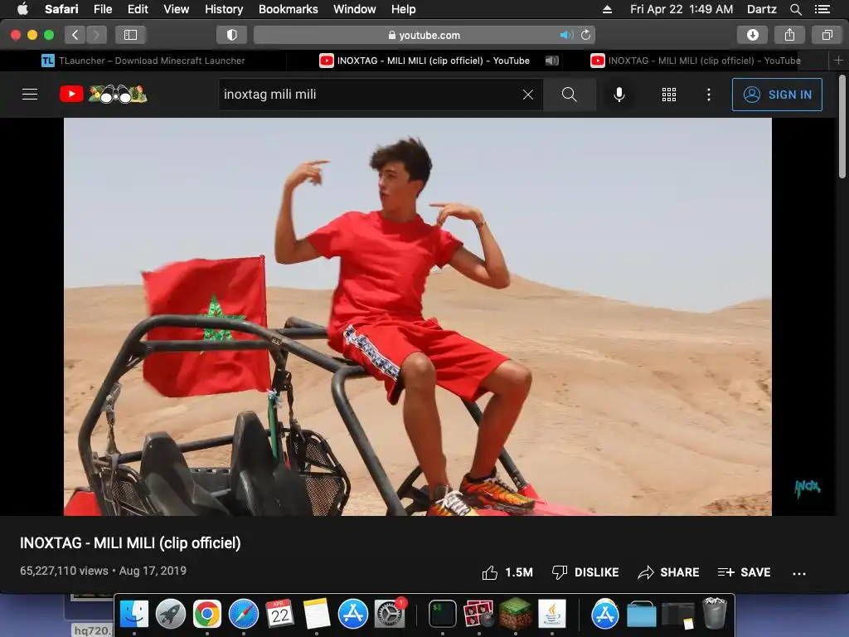Open Google Chrome from the Dock
This screenshot has height=637, width=849.
206,614
